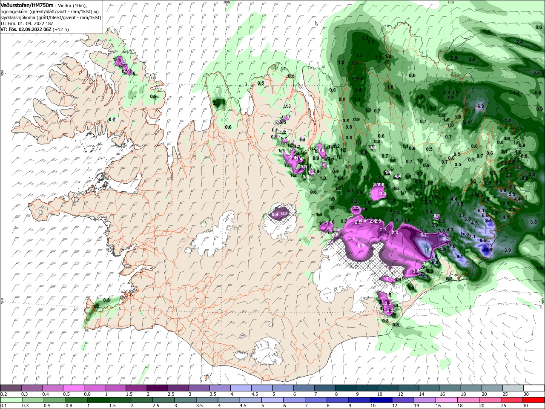Select the 9.4 value label on the map
The height and width of the screenshot is (409, 545).
488,220
